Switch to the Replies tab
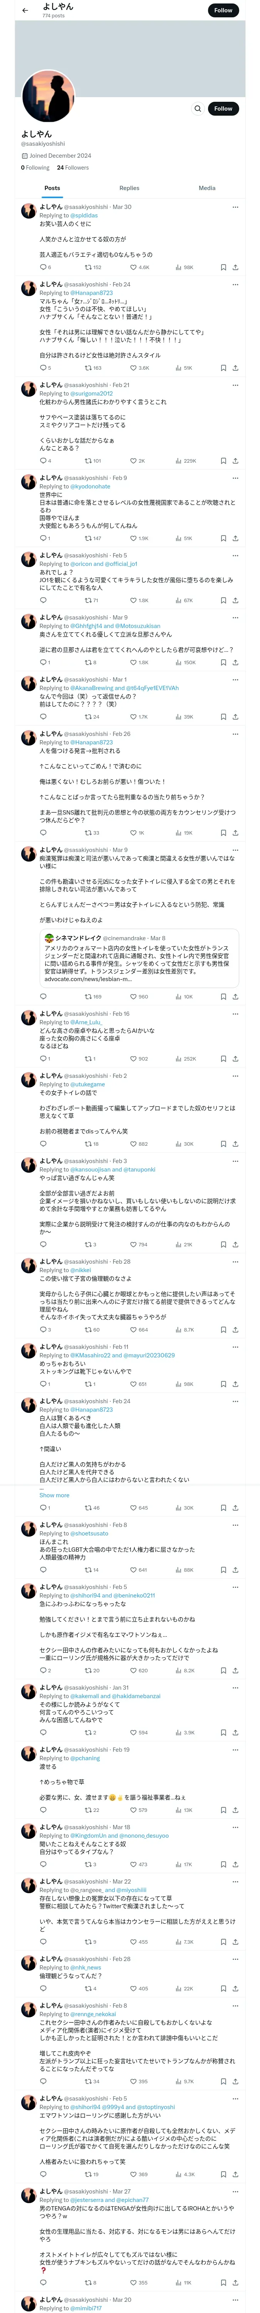This screenshot has height=2313, width=260. (x=129, y=189)
